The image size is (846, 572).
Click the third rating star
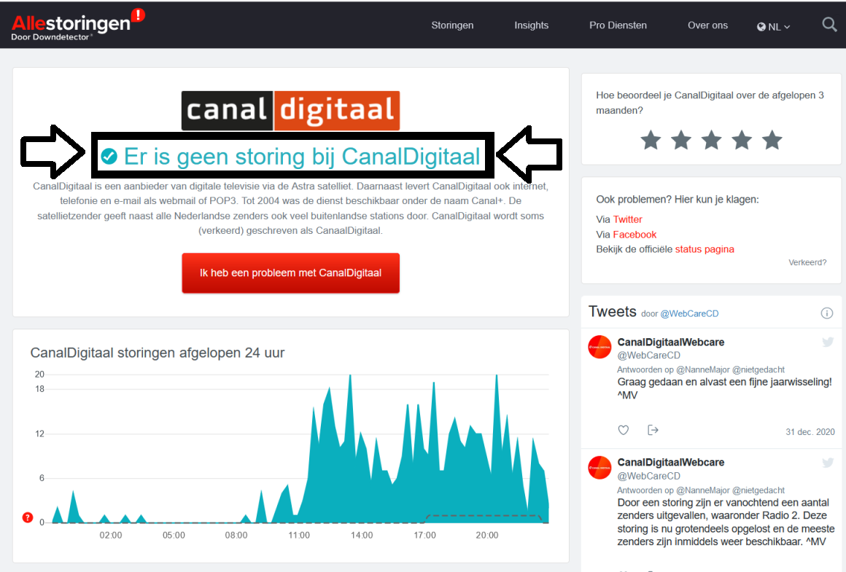(712, 140)
